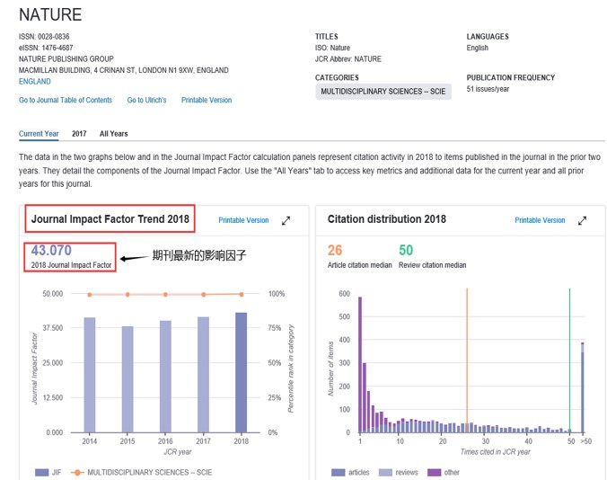Select the 51 issues/year text
Image resolution: width=607 pixels, height=480 pixels.
coord(488,89)
